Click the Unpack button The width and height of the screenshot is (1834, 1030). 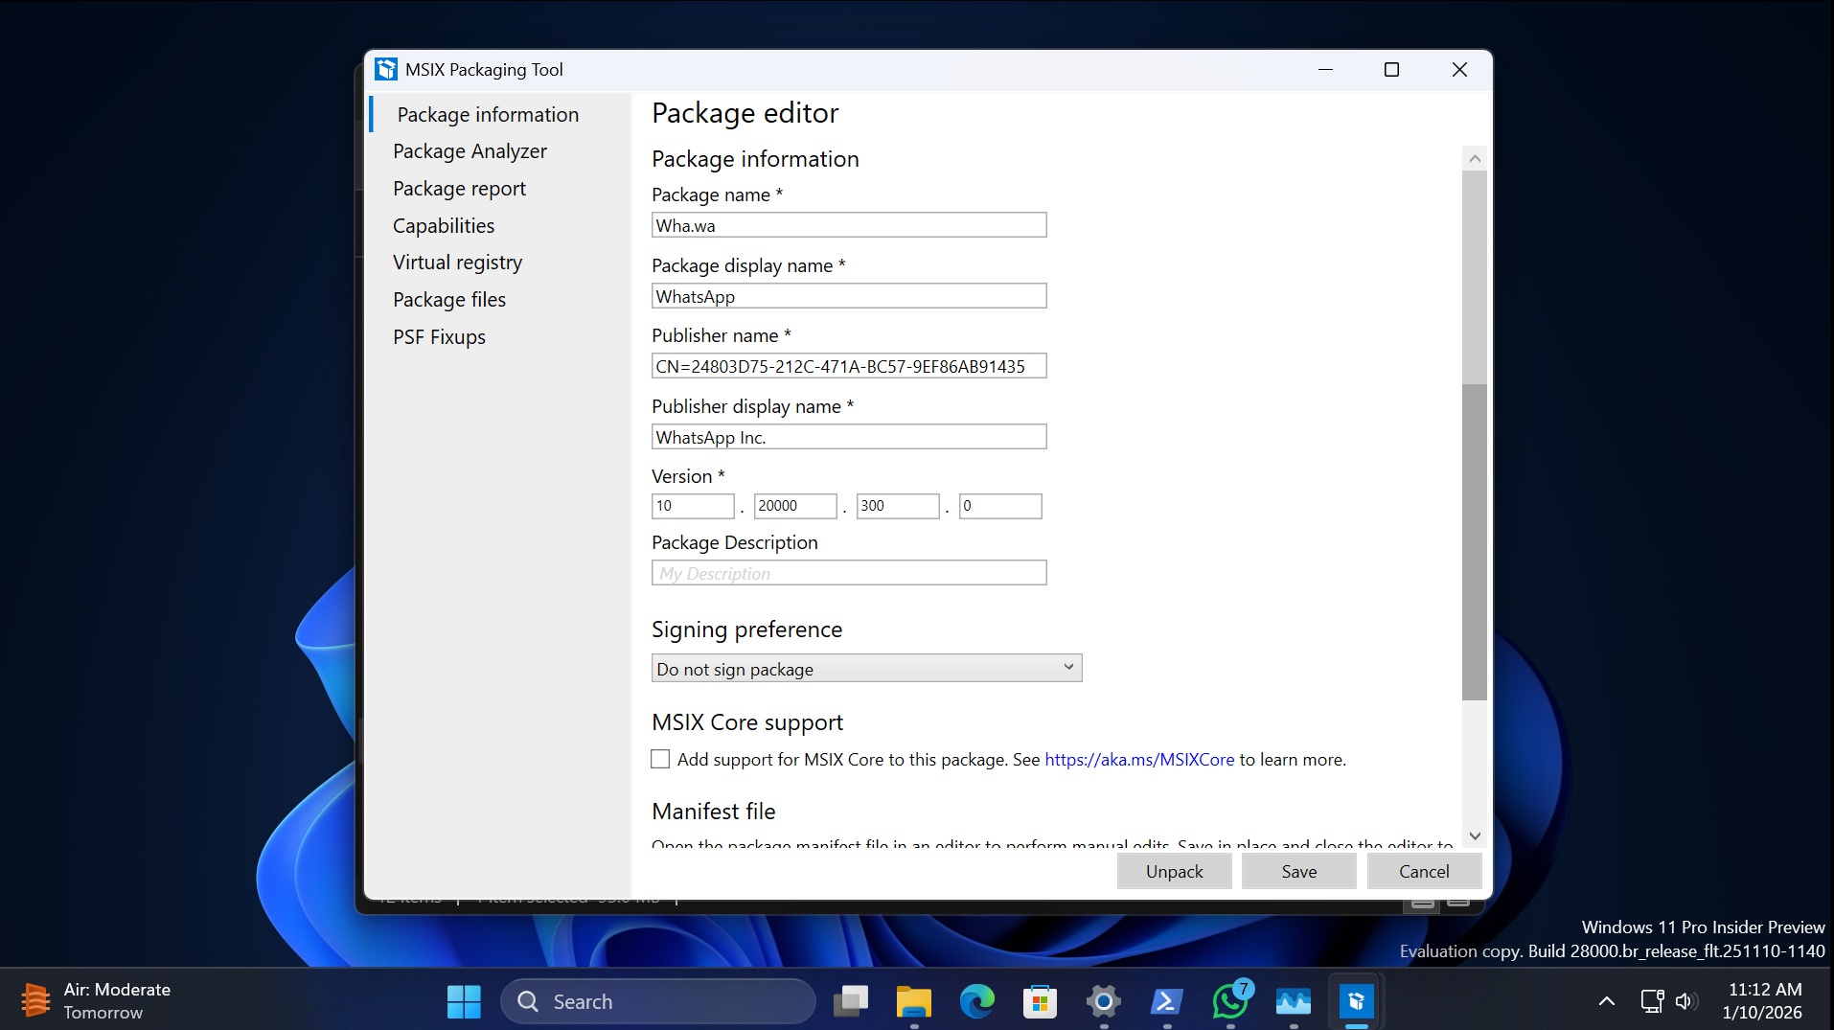tap(1174, 871)
